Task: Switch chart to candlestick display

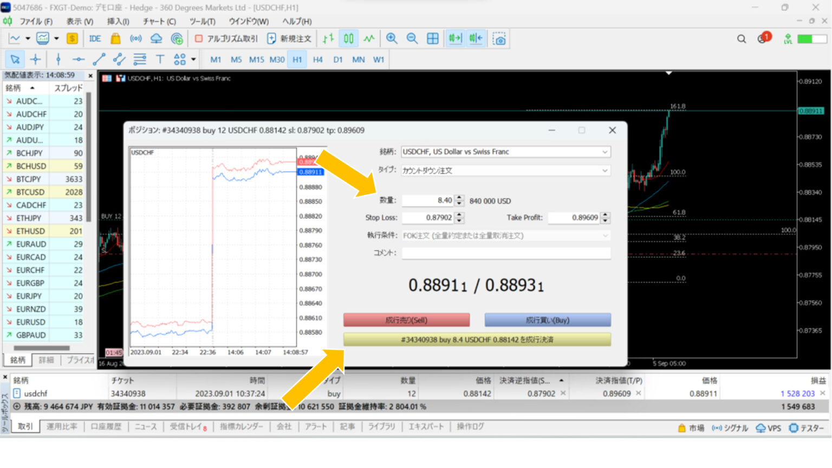Action: tap(348, 38)
